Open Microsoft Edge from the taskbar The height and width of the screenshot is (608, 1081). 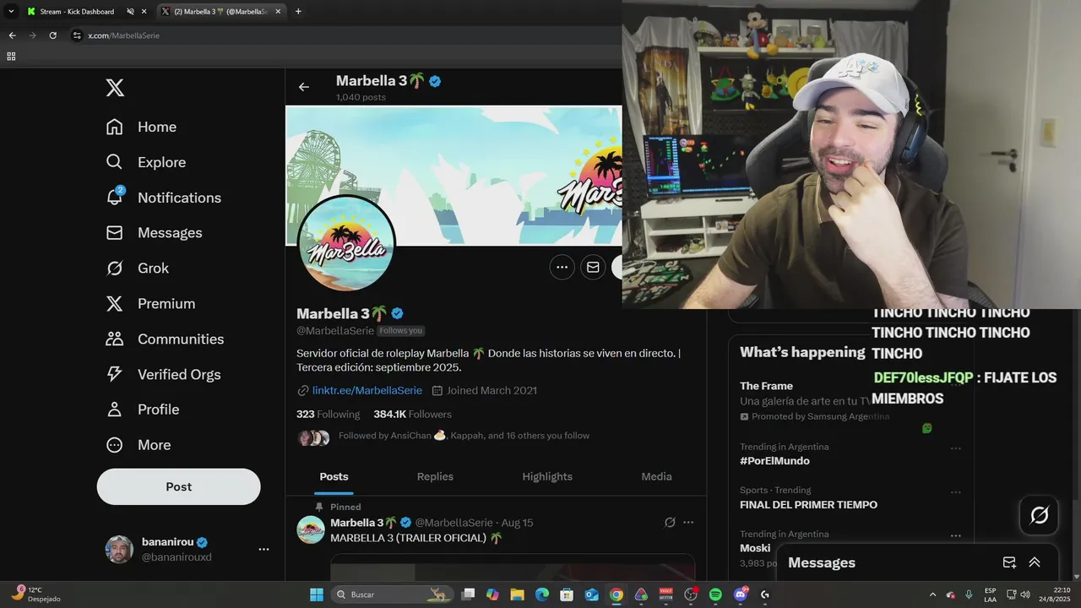[x=542, y=594]
